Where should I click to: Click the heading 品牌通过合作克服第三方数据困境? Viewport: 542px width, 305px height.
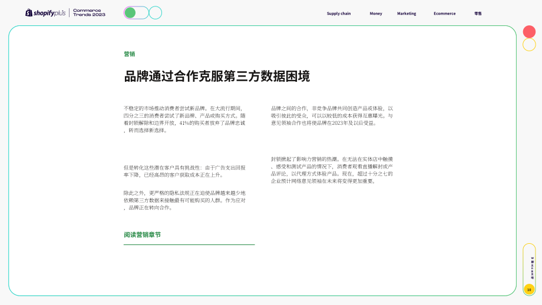point(217,77)
